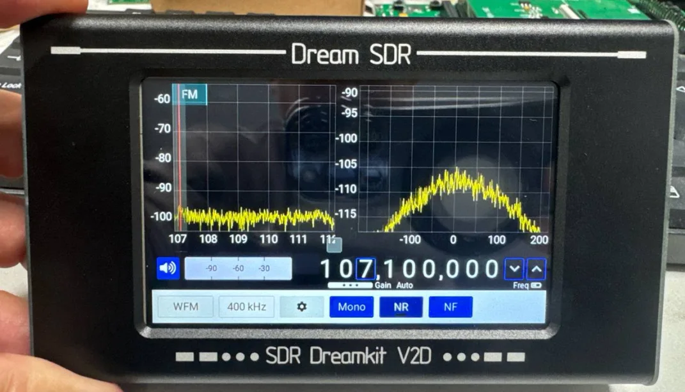
Task: Tap the -95 level label on the right spectrum
Action: coord(349,113)
